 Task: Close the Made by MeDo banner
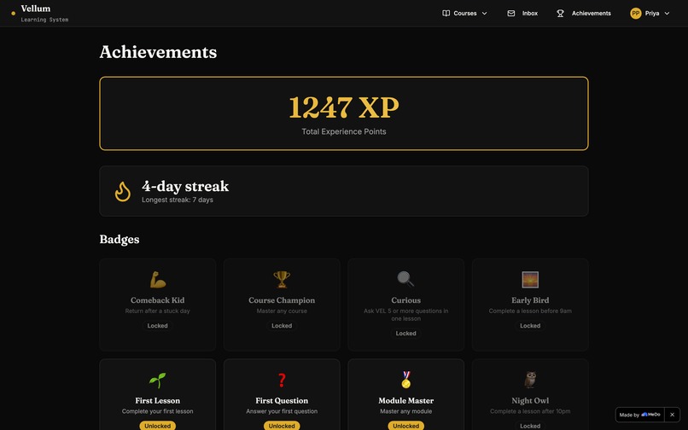point(672,415)
